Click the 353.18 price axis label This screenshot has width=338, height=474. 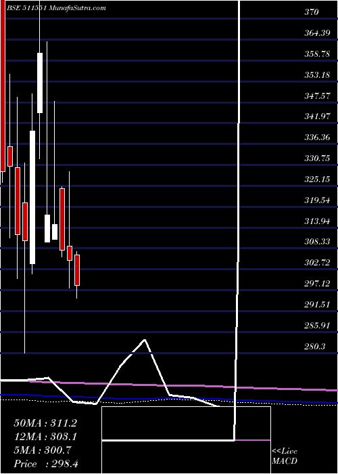coord(317,75)
